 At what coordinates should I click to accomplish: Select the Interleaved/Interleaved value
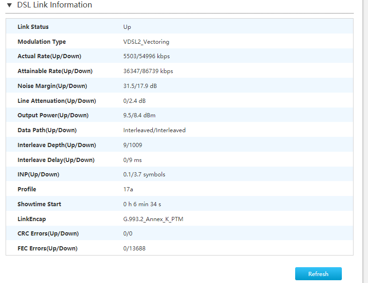point(155,130)
